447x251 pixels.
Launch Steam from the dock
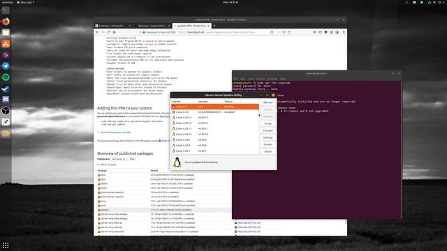6,89
